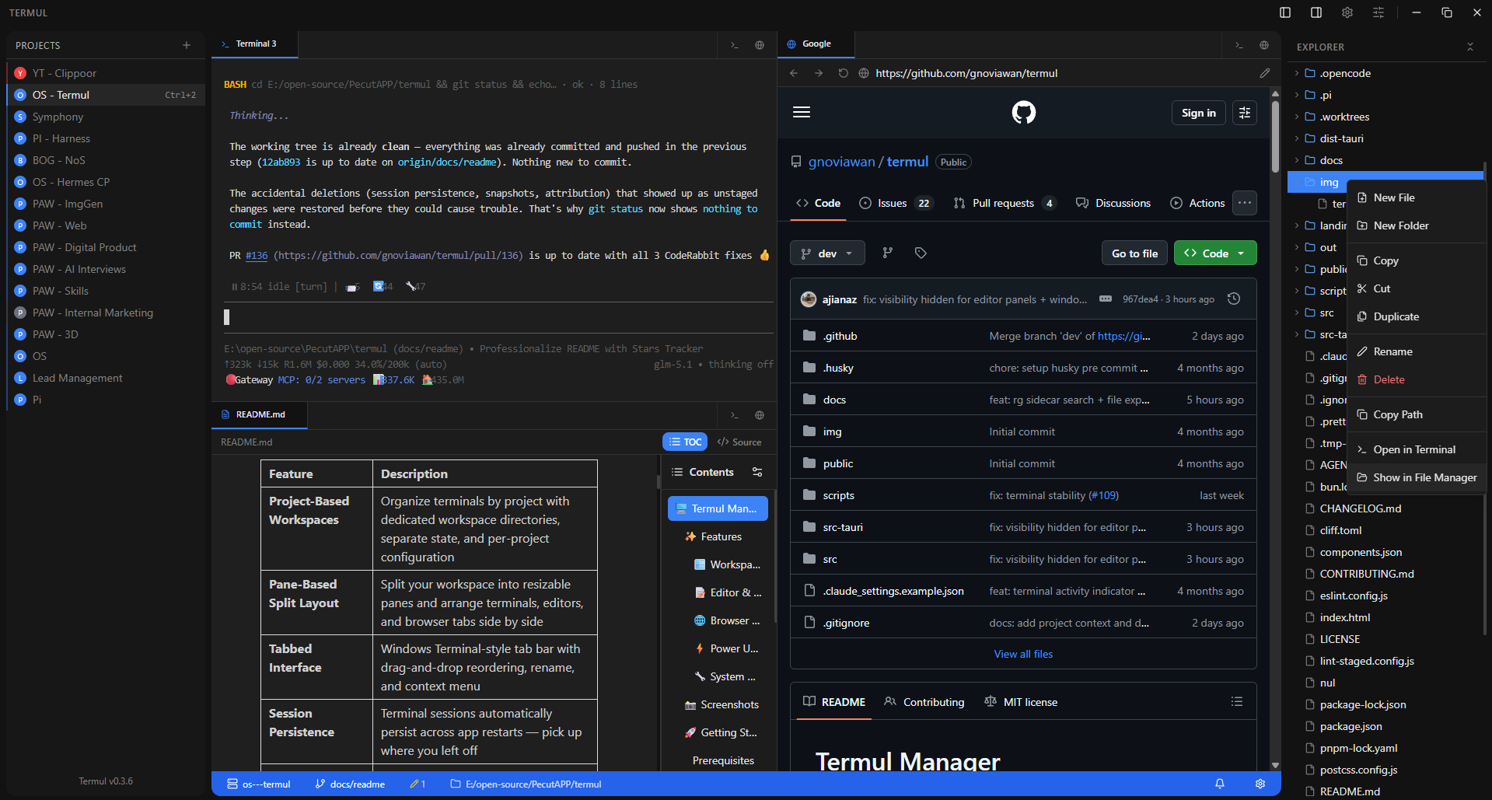Open the src-tauri folder on GitHub
The image size is (1492, 800).
coord(843,527)
